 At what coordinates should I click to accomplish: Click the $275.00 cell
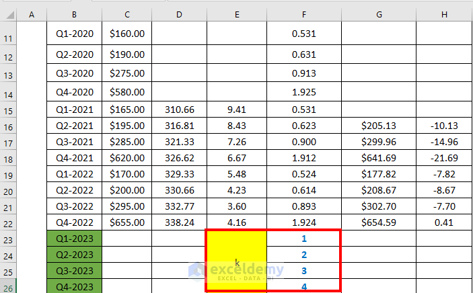click(127, 73)
